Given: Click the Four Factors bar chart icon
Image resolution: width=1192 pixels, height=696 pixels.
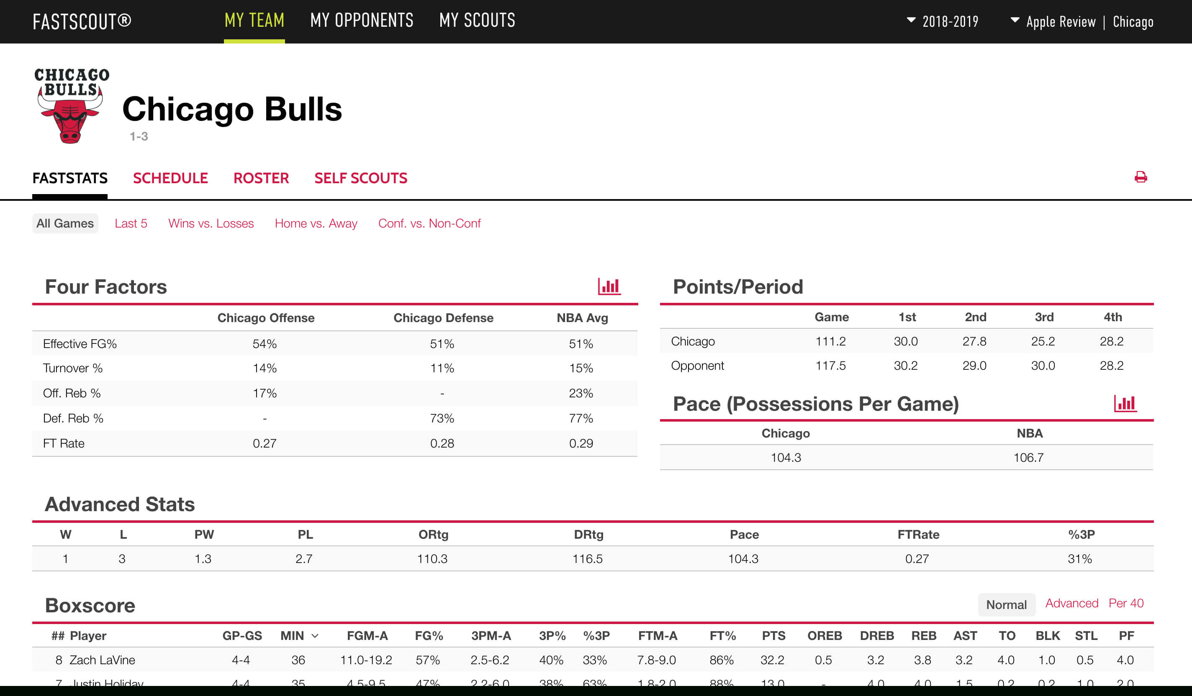Looking at the screenshot, I should (609, 287).
